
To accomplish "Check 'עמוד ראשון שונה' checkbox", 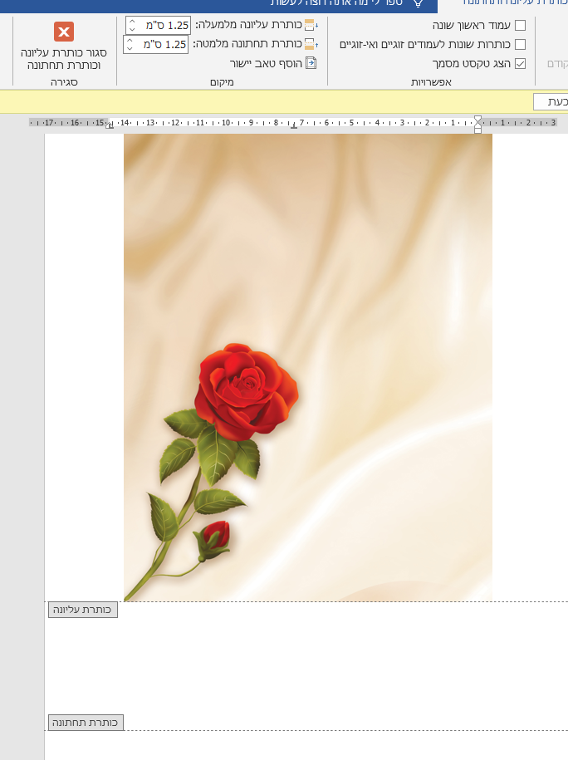I will tap(520, 25).
